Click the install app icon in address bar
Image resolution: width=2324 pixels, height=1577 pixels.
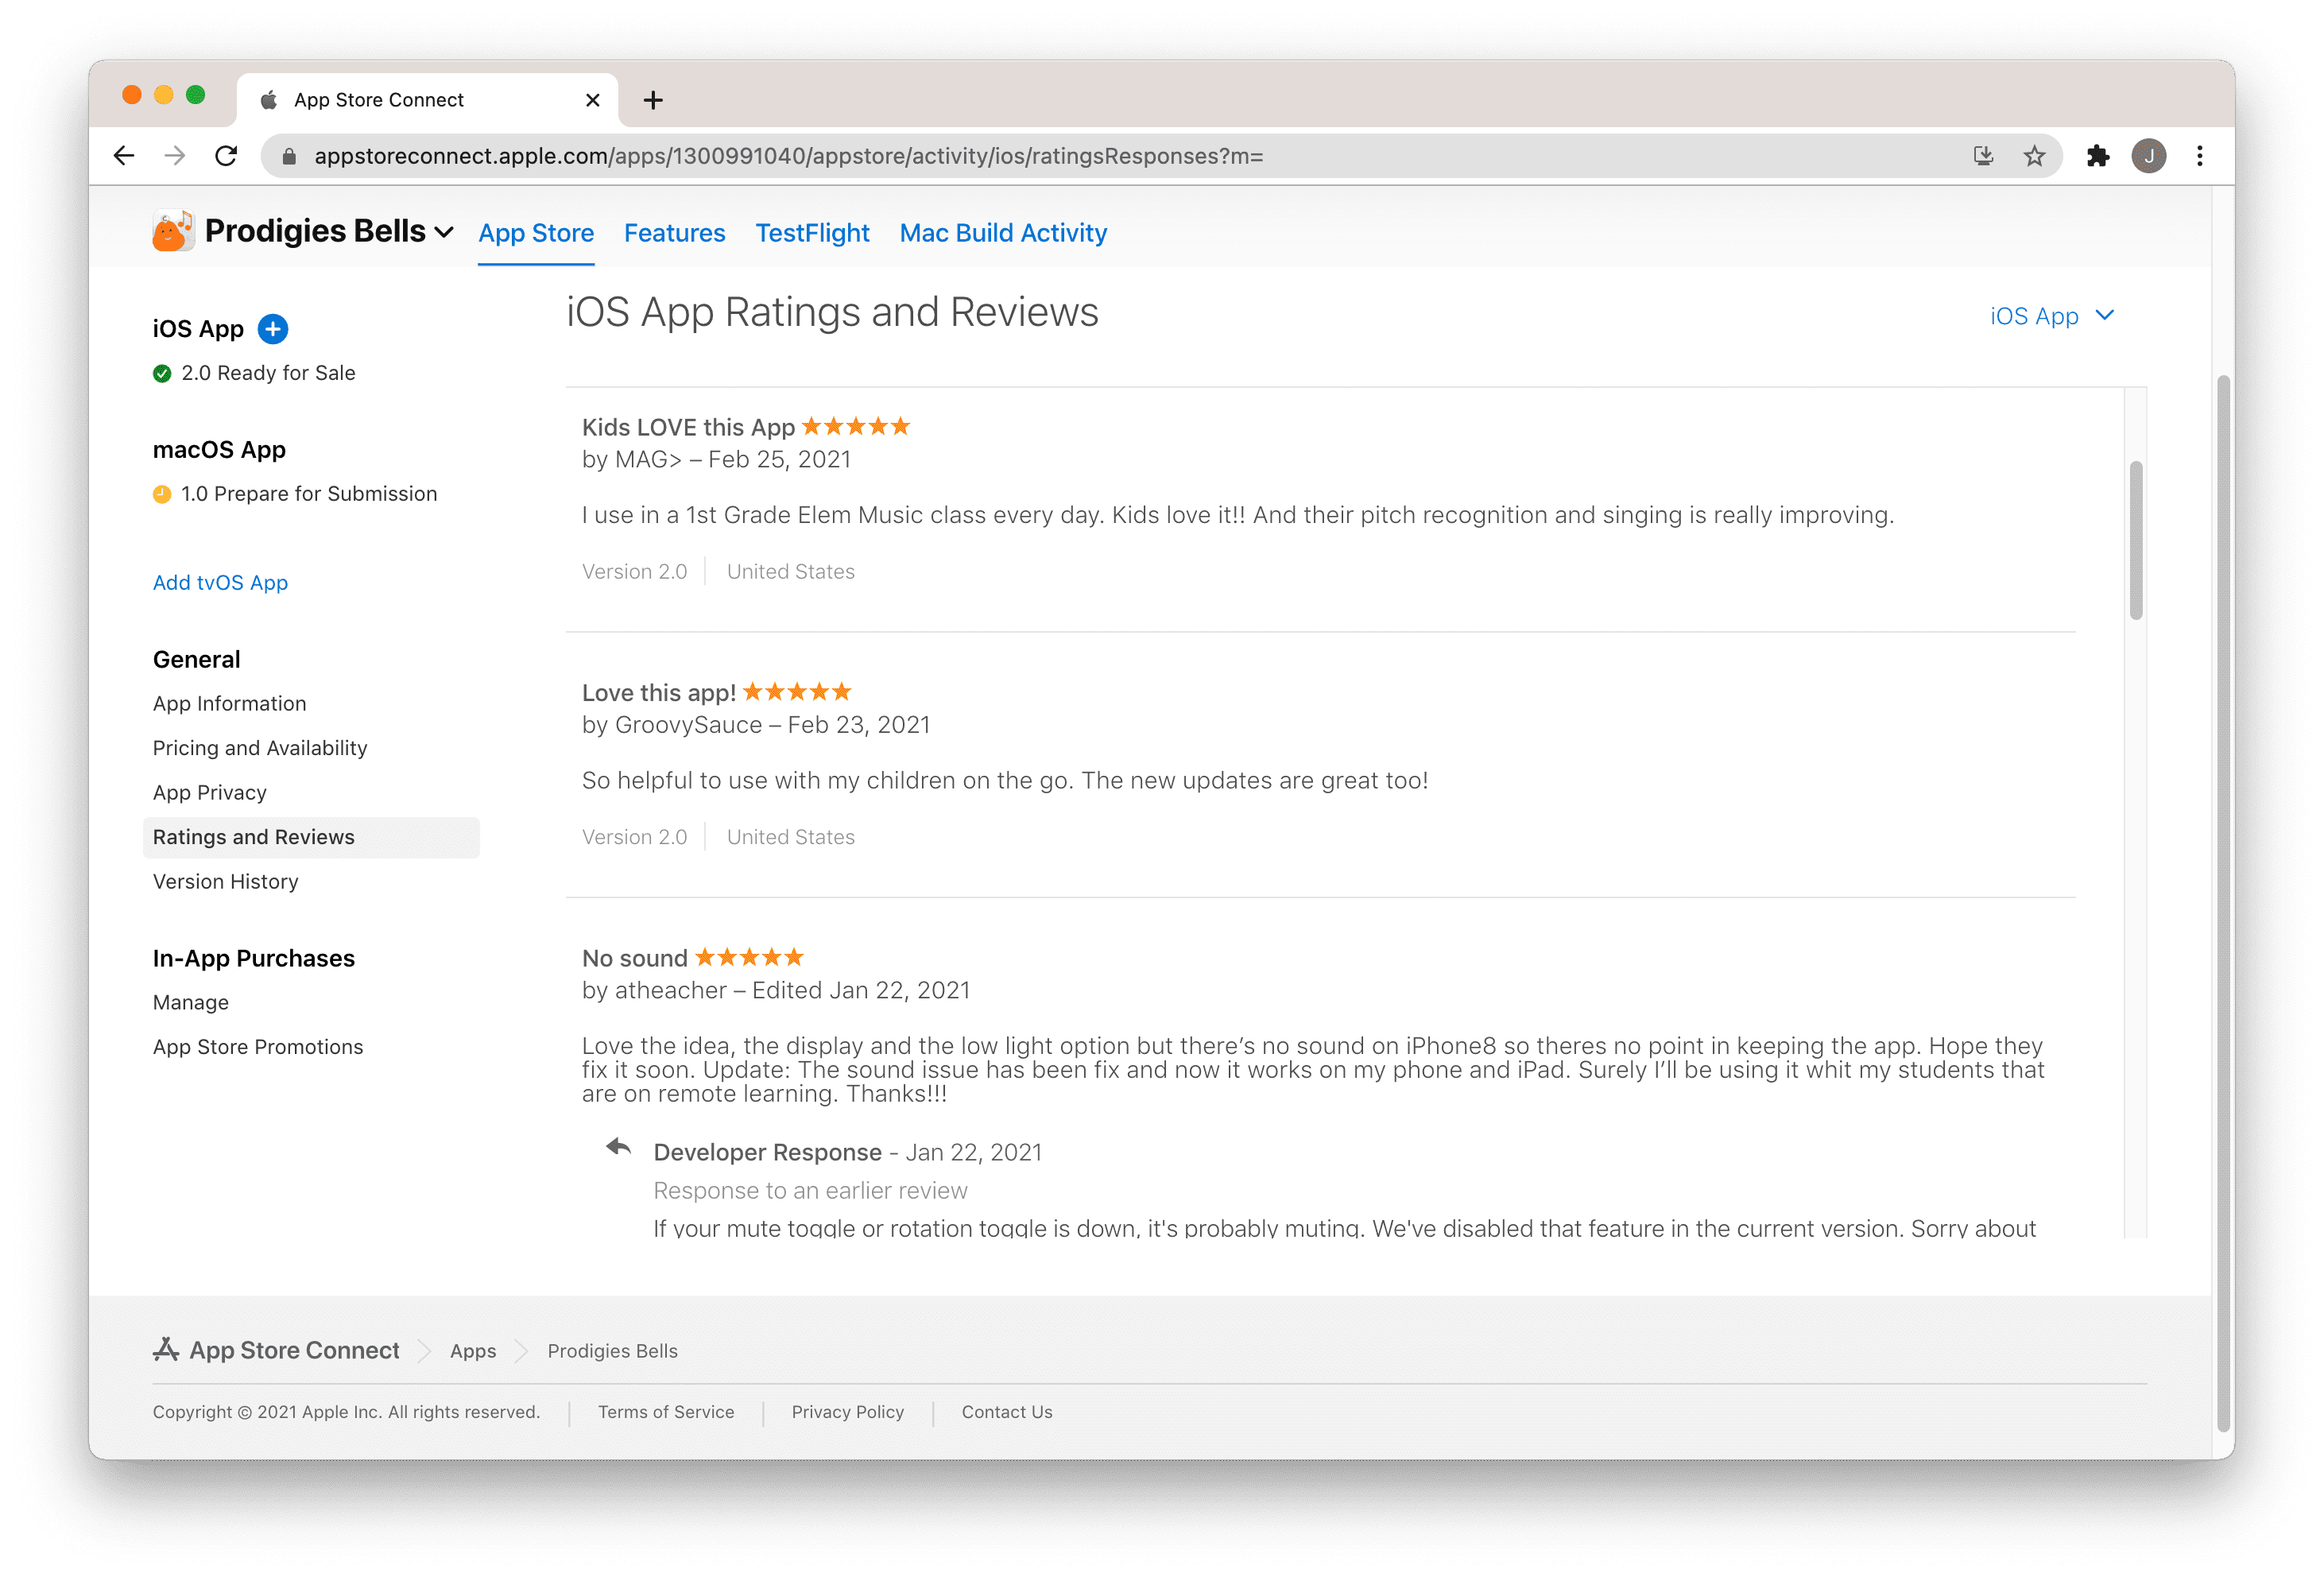tap(1983, 156)
